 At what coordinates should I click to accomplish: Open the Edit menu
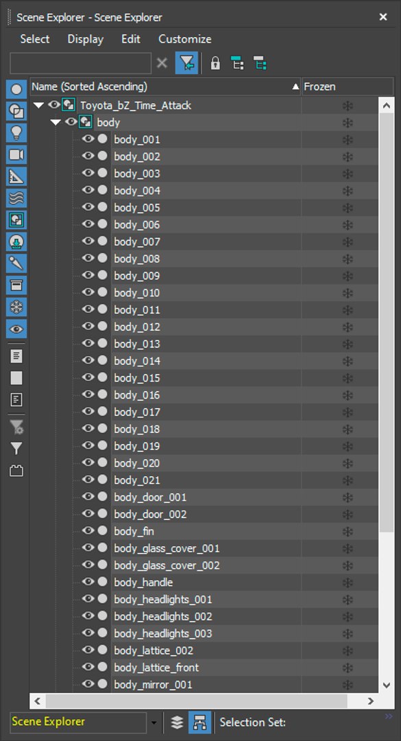131,39
